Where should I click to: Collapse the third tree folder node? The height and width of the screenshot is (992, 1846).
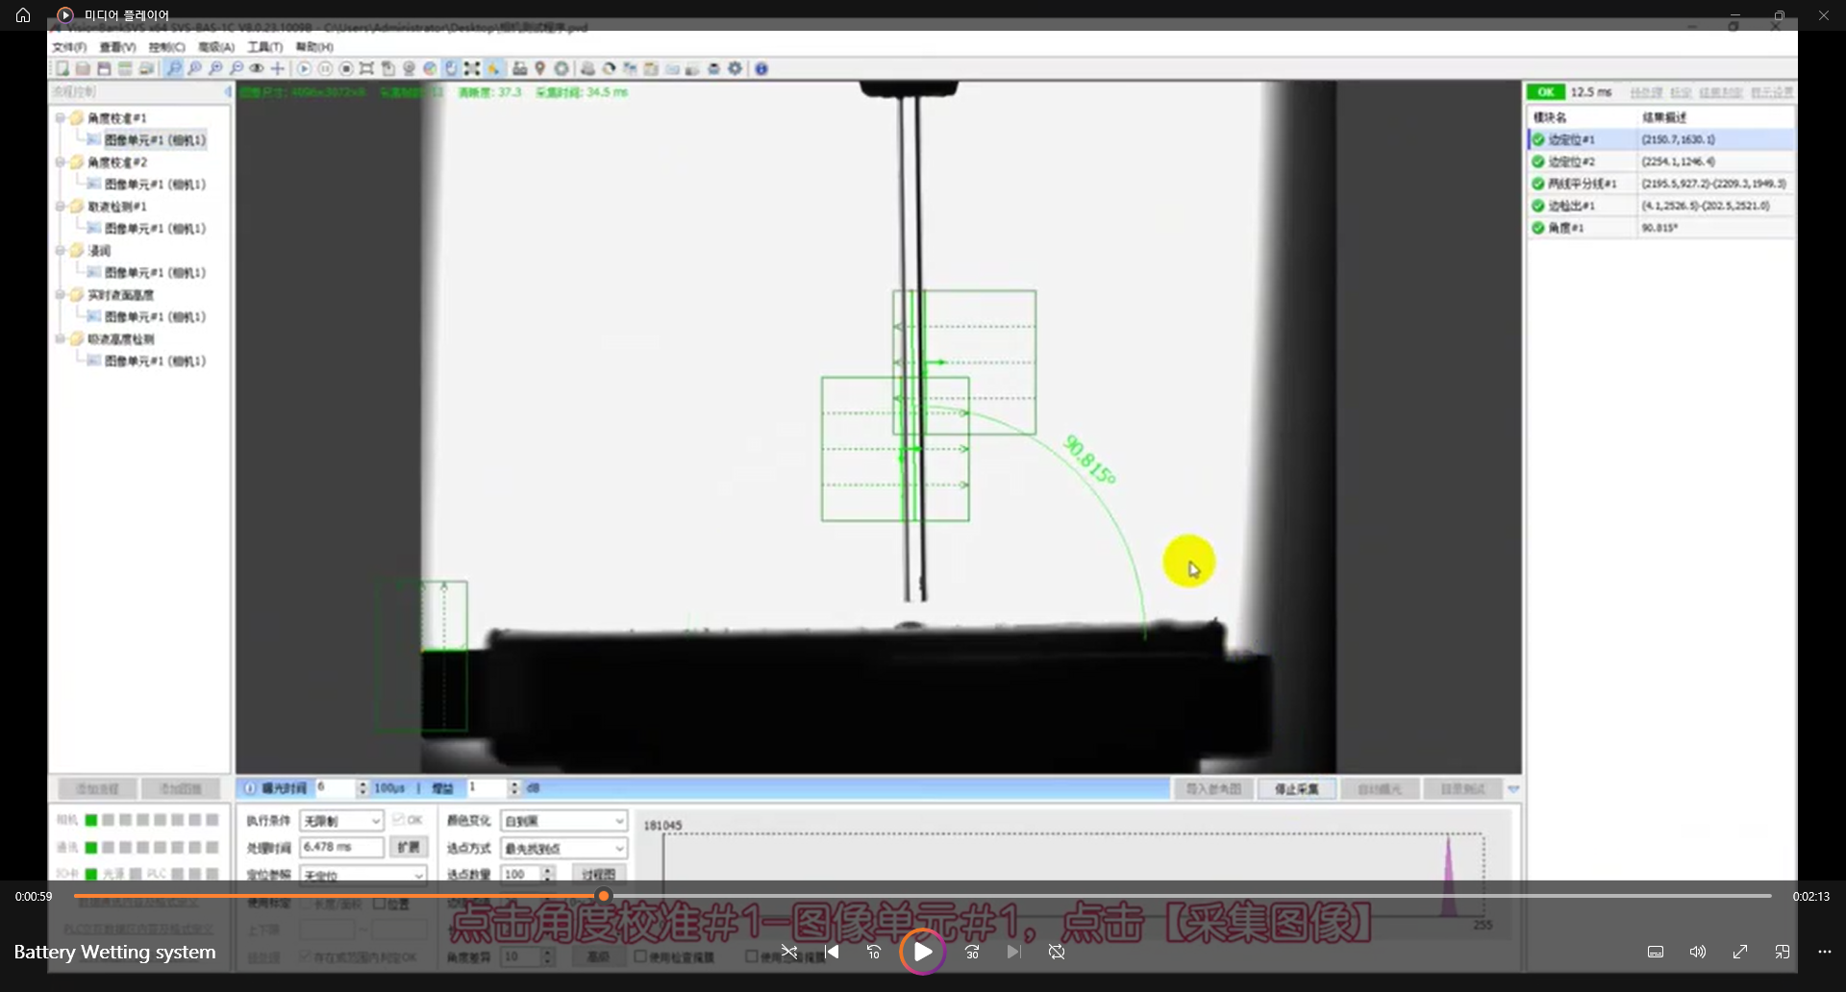(x=60, y=206)
